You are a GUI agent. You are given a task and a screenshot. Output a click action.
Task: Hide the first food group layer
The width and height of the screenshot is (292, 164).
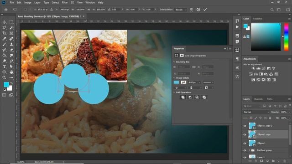(x=245, y=150)
